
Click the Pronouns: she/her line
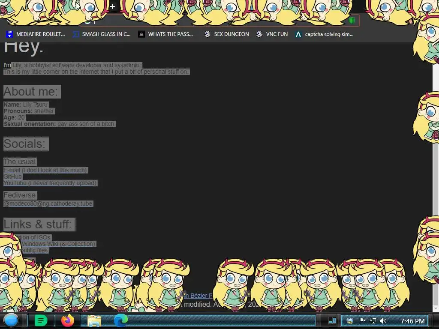click(29, 111)
